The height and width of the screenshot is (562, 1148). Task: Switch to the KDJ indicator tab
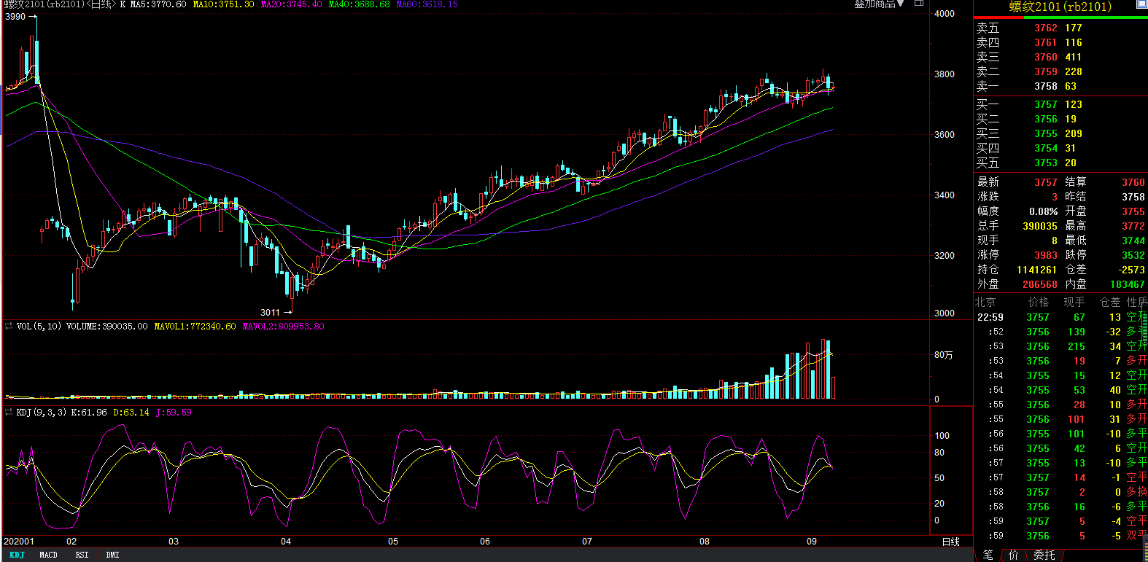tap(17, 555)
